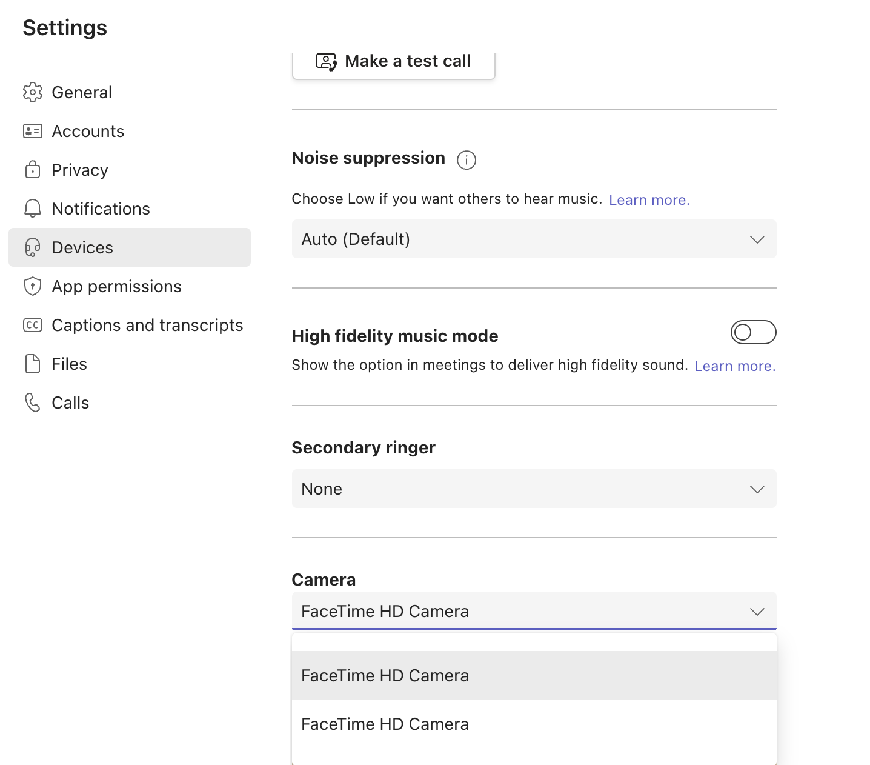Screen dimensions: 870x765
Task: Open Captions and transcripts settings
Action: point(147,325)
